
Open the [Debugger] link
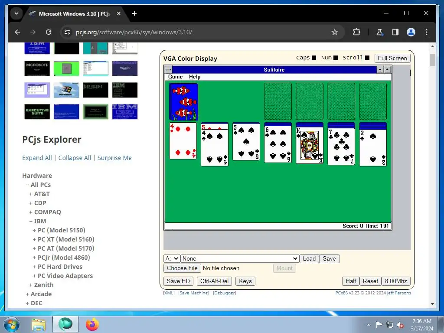(x=224, y=293)
